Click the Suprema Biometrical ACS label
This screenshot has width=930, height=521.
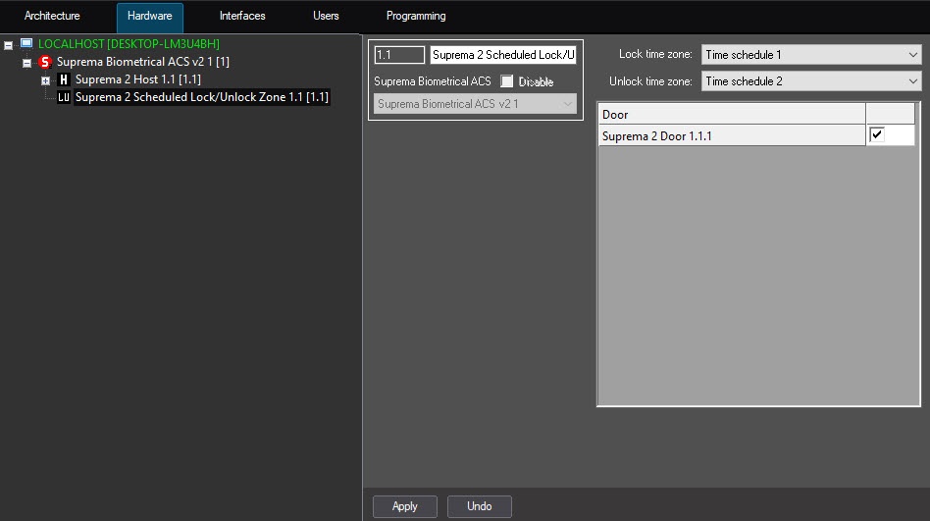[x=433, y=81]
